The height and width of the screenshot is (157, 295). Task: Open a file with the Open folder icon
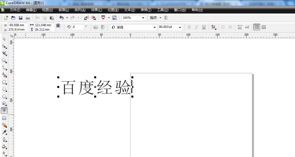pyautogui.click(x=13, y=18)
